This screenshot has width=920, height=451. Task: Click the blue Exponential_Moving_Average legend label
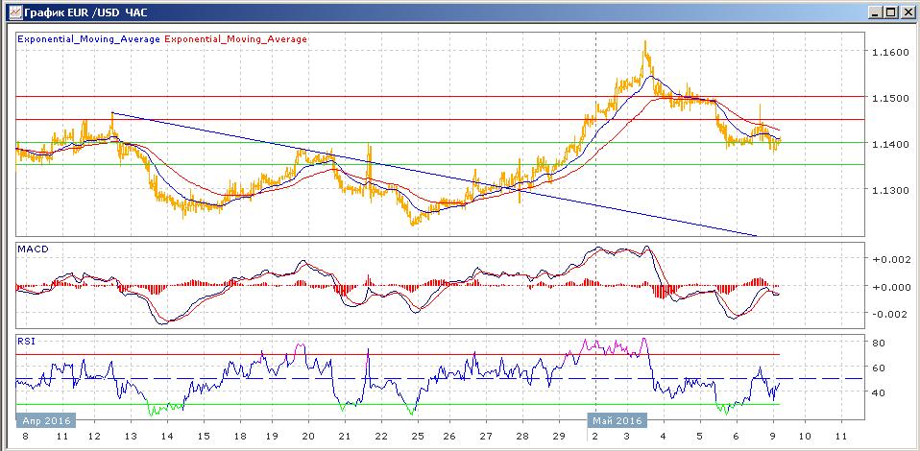coord(89,39)
